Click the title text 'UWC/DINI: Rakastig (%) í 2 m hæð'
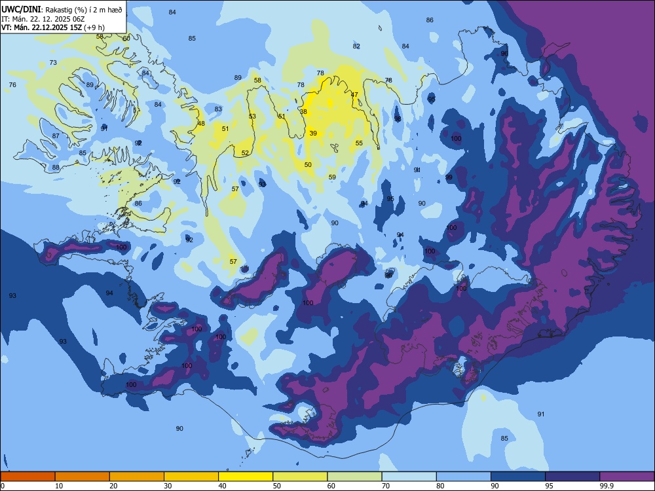This screenshot has width=655, height=491. (x=62, y=10)
